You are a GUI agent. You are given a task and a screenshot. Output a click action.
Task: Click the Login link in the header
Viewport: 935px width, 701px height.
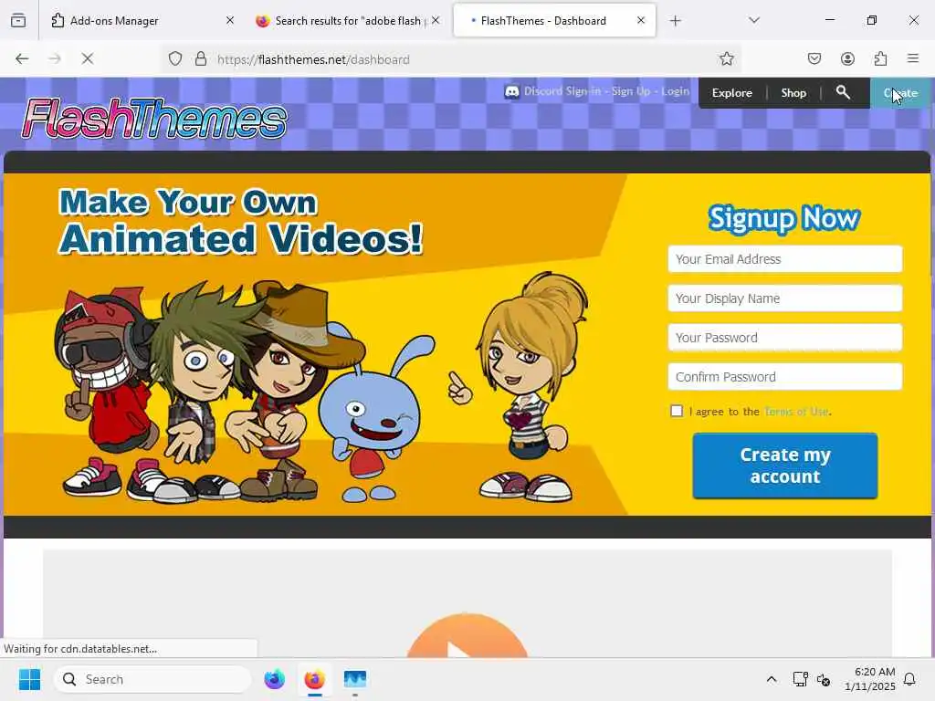tap(675, 91)
